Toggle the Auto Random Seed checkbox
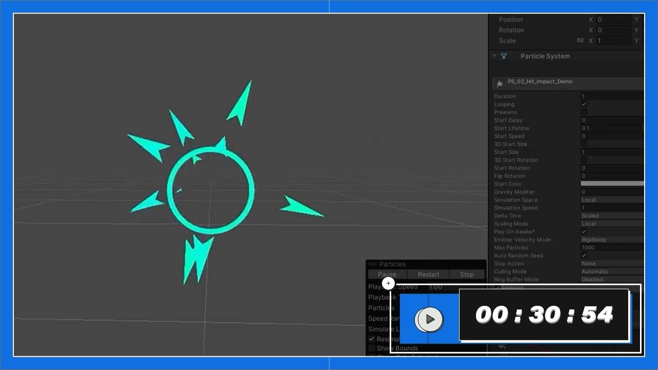The image size is (658, 370). (584, 255)
